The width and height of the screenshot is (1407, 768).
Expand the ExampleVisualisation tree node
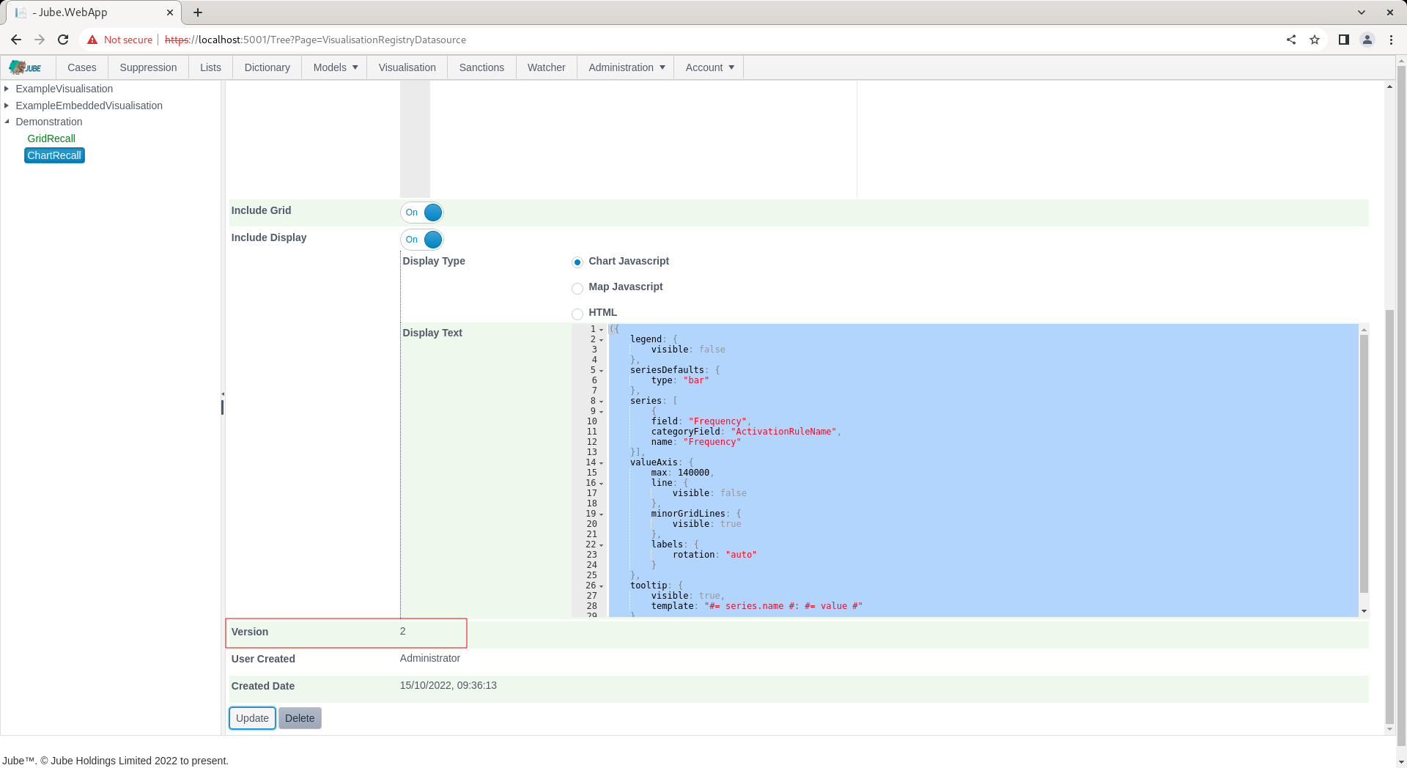tap(7, 89)
